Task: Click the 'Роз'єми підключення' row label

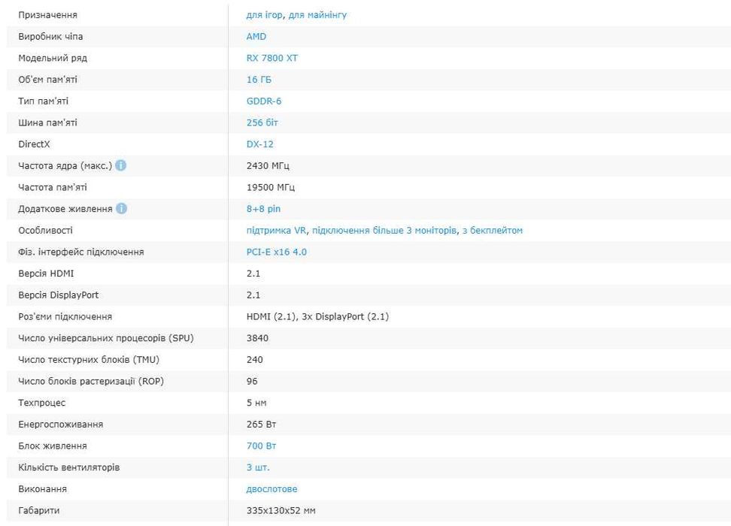Action: coord(65,316)
